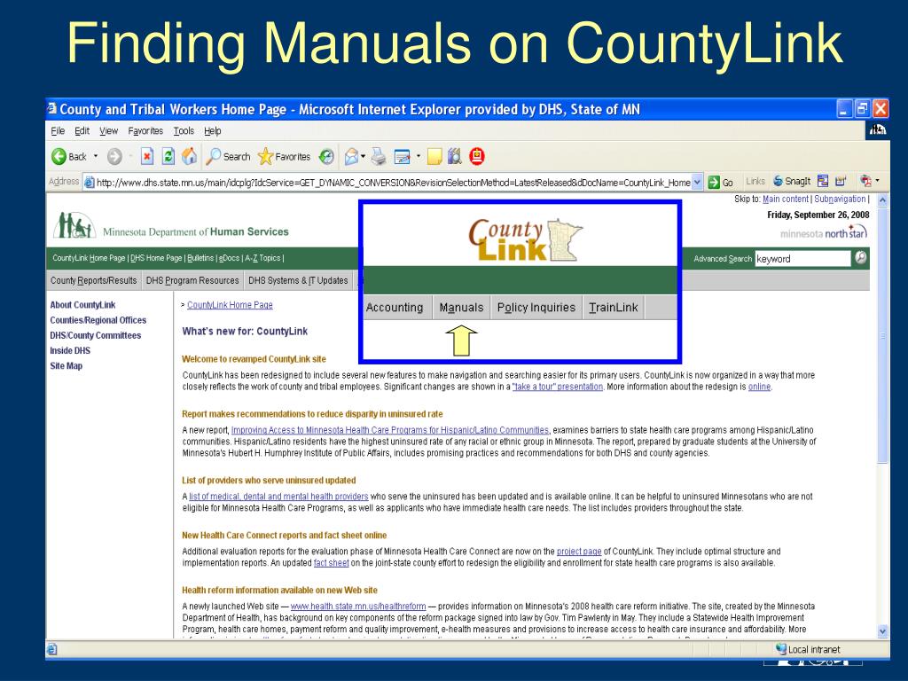The height and width of the screenshot is (681, 908).
Task: Select the County Reports/Results tab
Action: [93, 280]
